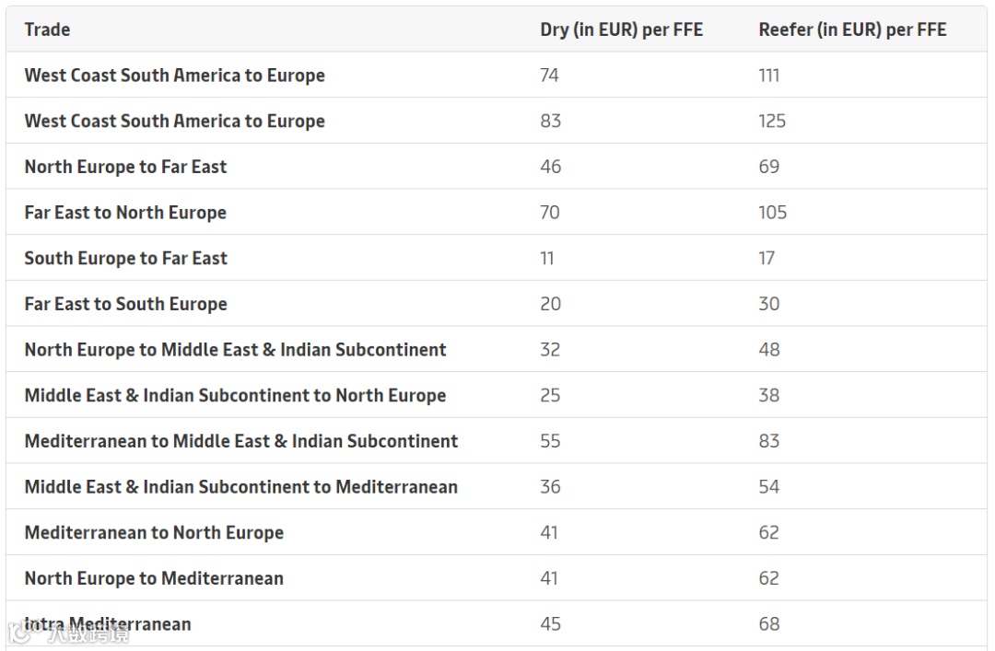
Task: Select the dry value 55 cell
Action: click(x=550, y=441)
